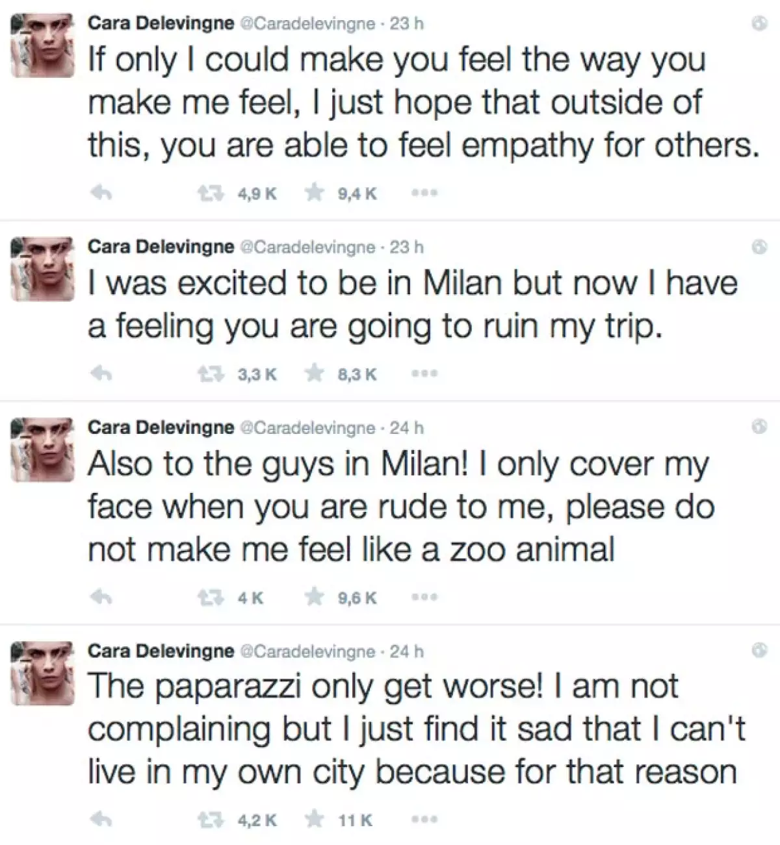The height and width of the screenshot is (845, 780).
Task: Favorite the 'zoo animal' tweet
Action: [315, 598]
